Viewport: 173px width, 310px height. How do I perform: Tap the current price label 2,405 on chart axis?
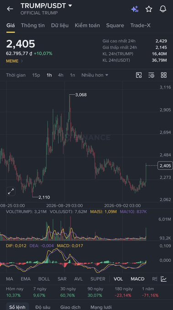pyautogui.click(x=165, y=165)
